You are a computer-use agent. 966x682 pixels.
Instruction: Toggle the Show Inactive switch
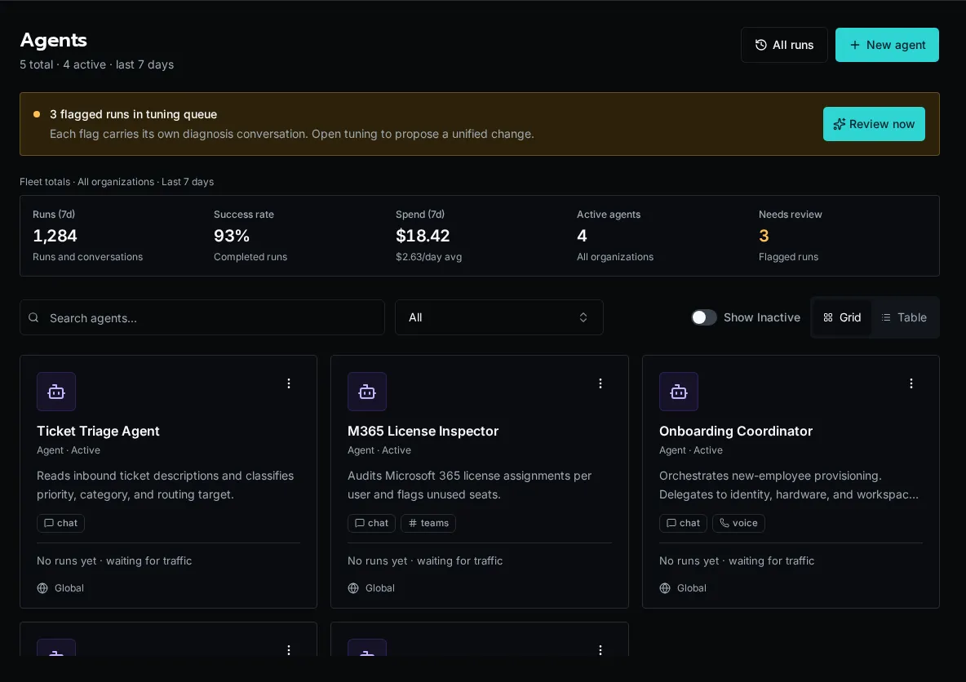point(703,317)
